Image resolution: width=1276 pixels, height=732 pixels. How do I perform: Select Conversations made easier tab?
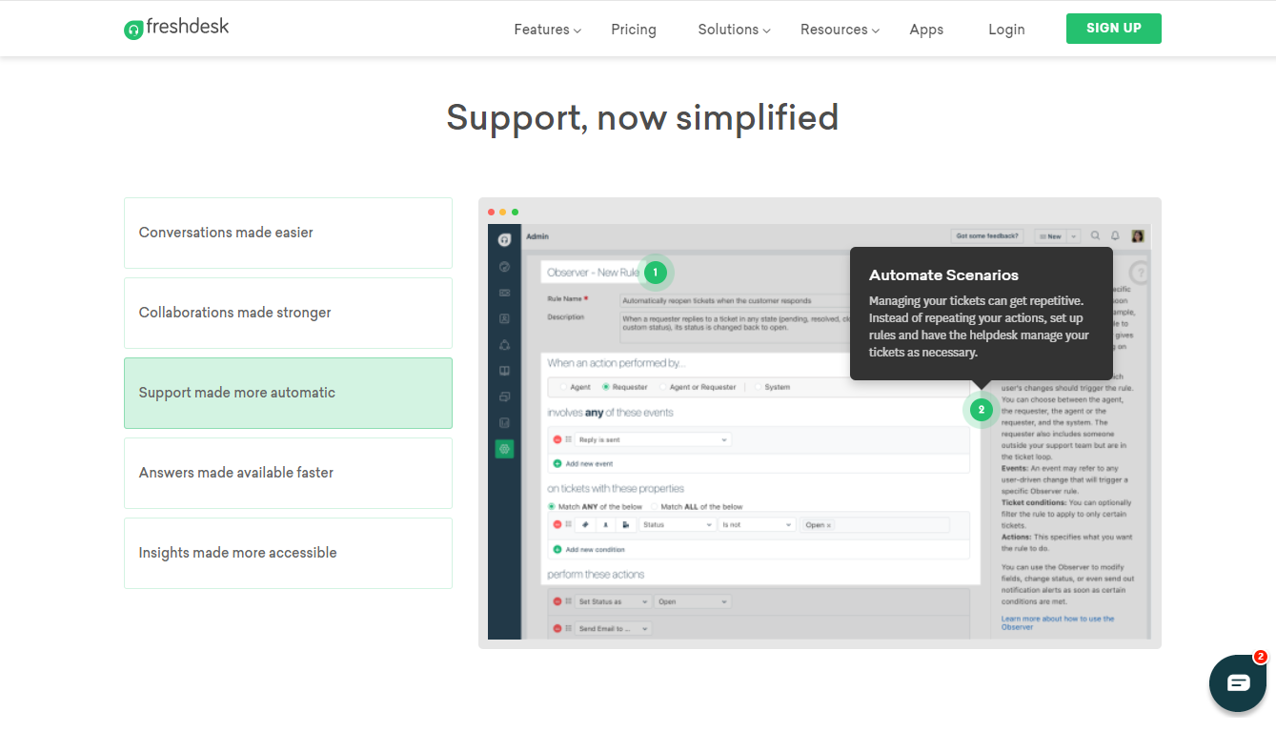tap(288, 233)
